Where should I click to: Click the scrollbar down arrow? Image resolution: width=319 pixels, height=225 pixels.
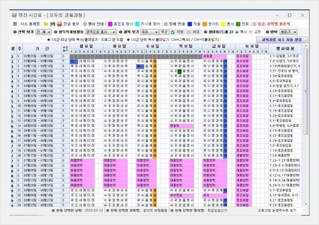point(305,204)
